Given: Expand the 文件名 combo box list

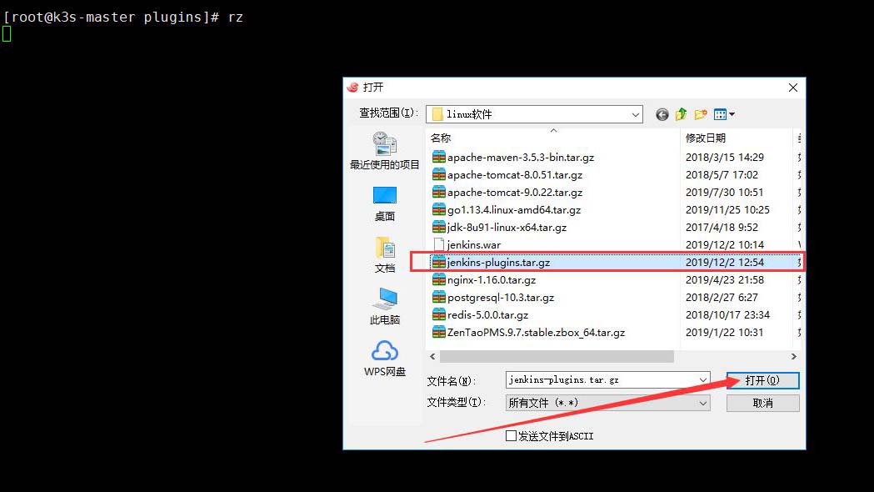Looking at the screenshot, I should (x=703, y=380).
